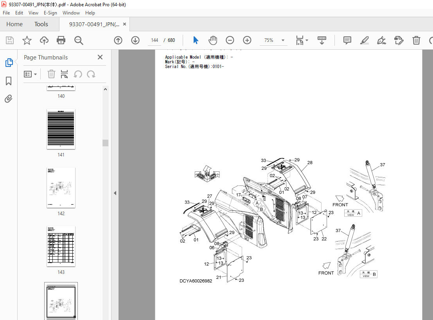The image size is (433, 320).
Task: Close the Page Thumbnails panel
Action: 100,57
